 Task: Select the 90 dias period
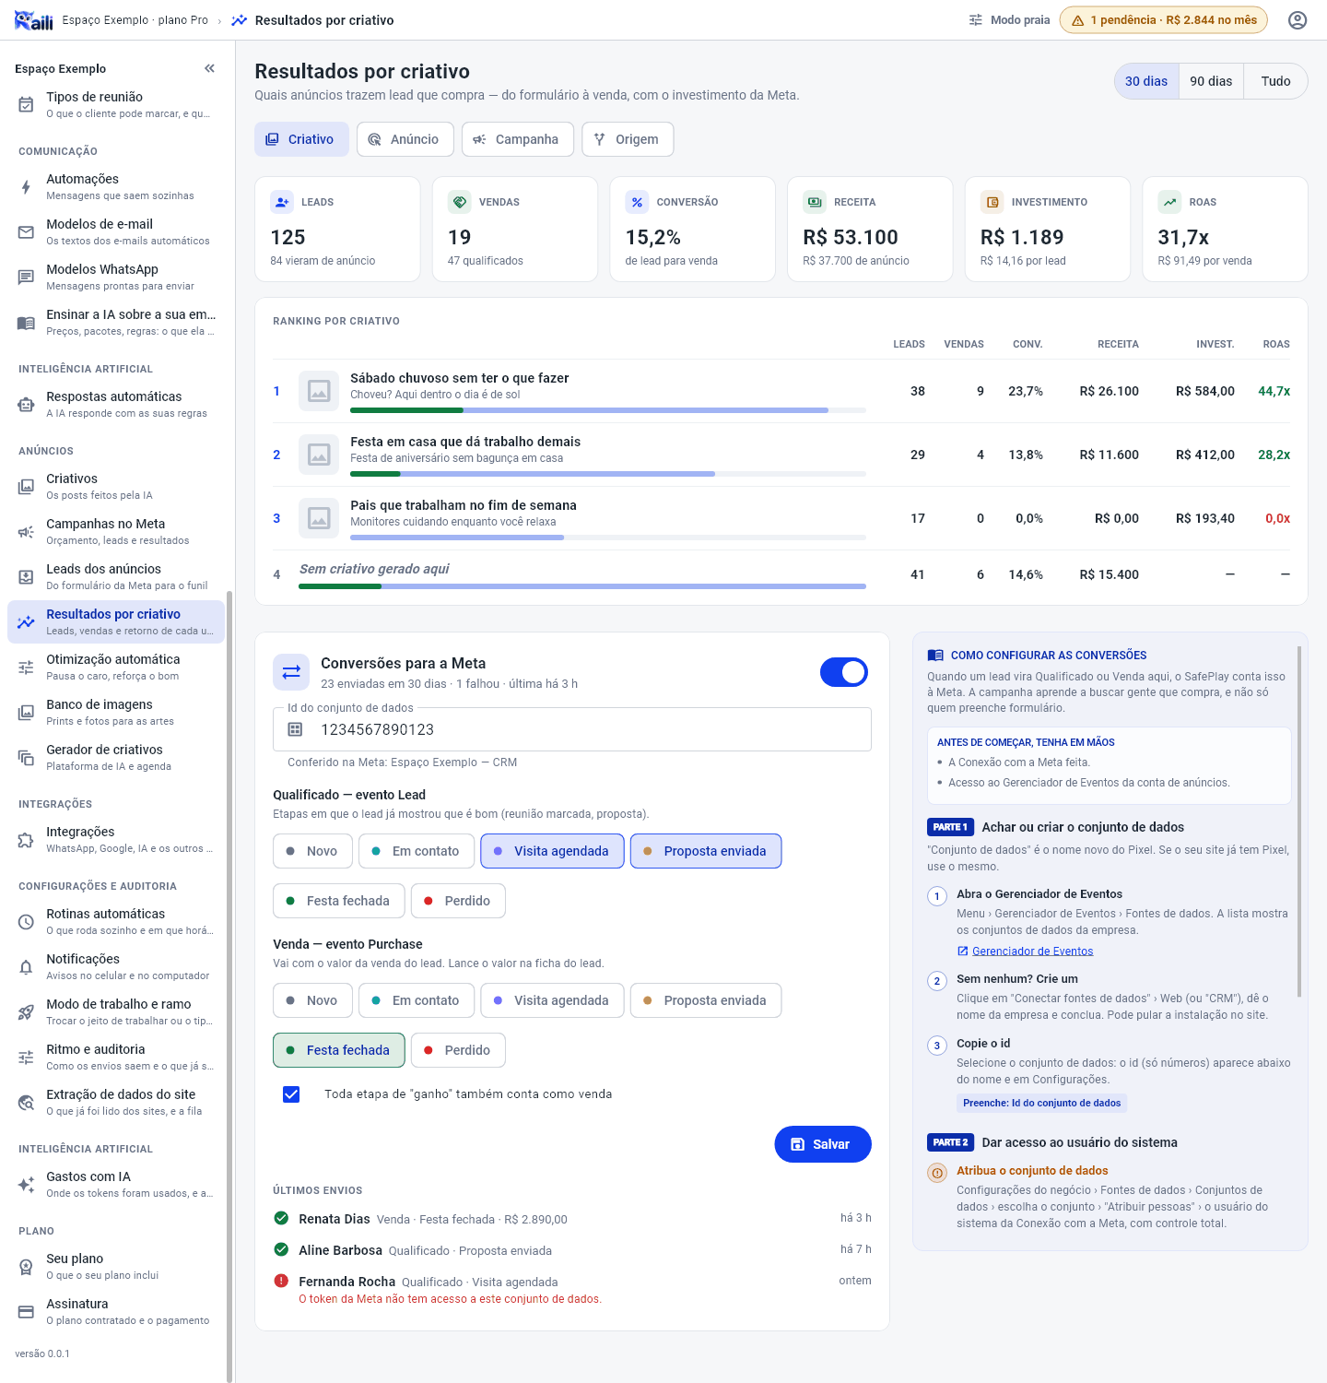click(x=1211, y=81)
